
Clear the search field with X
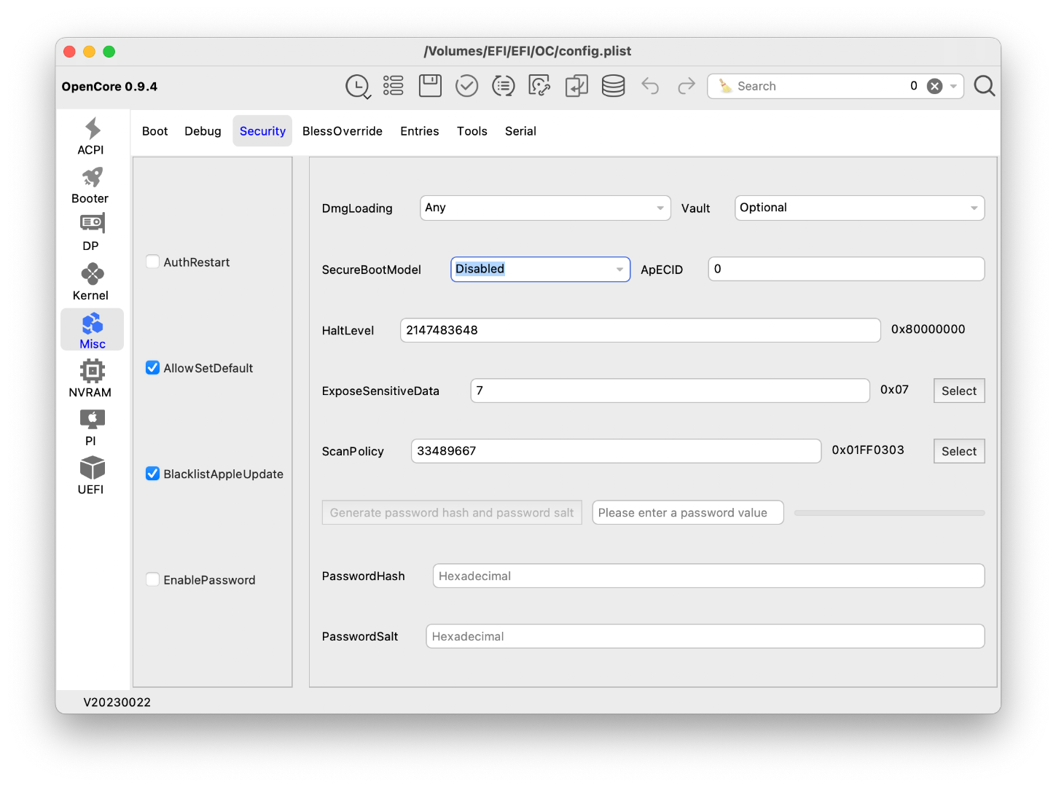tap(934, 86)
